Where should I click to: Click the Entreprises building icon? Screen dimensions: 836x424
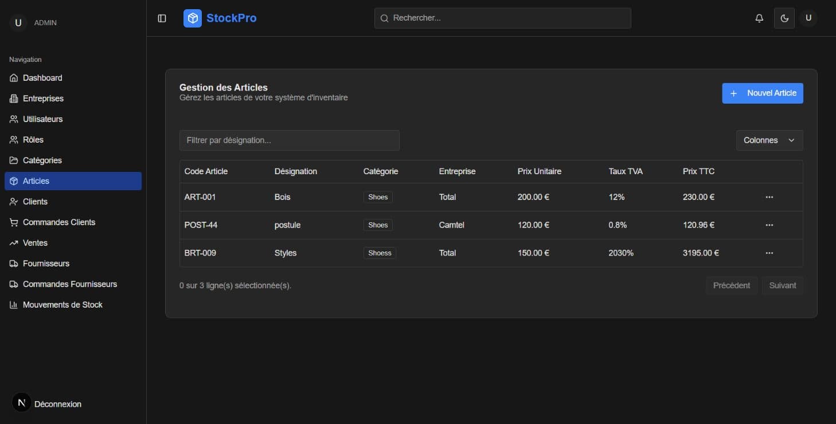(14, 99)
